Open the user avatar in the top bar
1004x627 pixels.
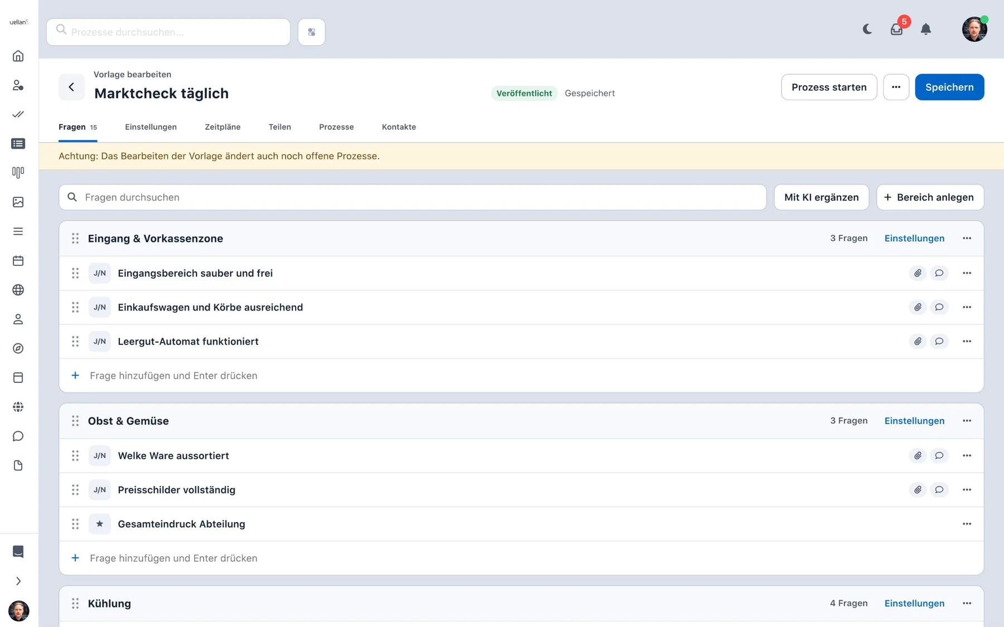(x=974, y=29)
